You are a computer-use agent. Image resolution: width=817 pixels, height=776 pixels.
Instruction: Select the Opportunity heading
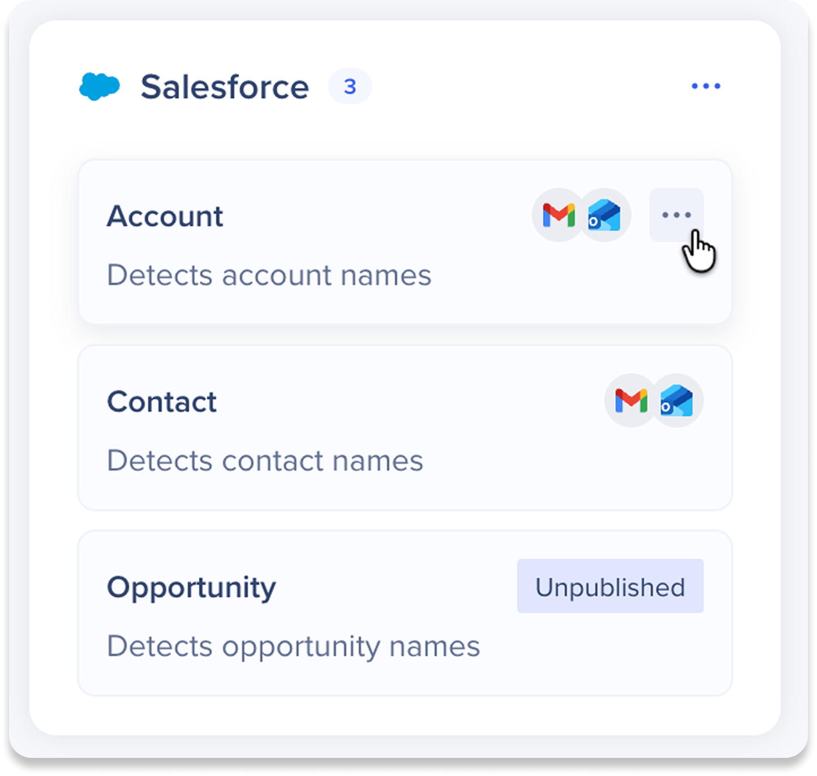(191, 588)
